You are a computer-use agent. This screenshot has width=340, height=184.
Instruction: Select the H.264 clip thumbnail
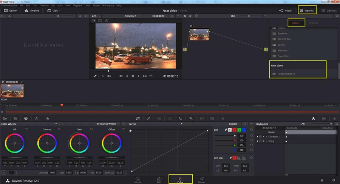pos(12,90)
